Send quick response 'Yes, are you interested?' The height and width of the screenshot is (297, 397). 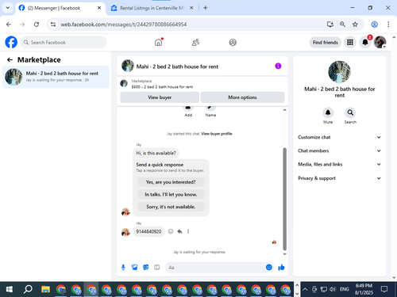[171, 182]
